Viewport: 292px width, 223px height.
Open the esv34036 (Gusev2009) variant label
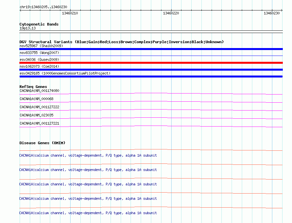(x=39, y=60)
